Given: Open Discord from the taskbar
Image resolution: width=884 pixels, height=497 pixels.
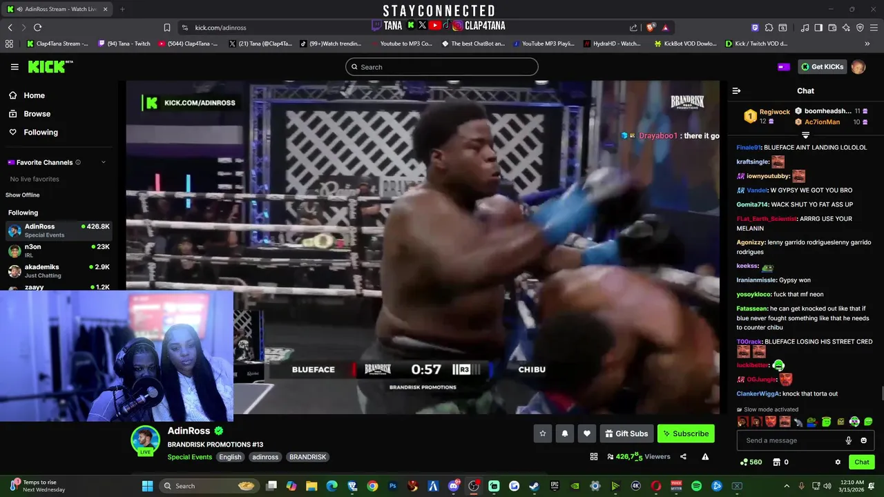Looking at the screenshot, I should pos(454,486).
